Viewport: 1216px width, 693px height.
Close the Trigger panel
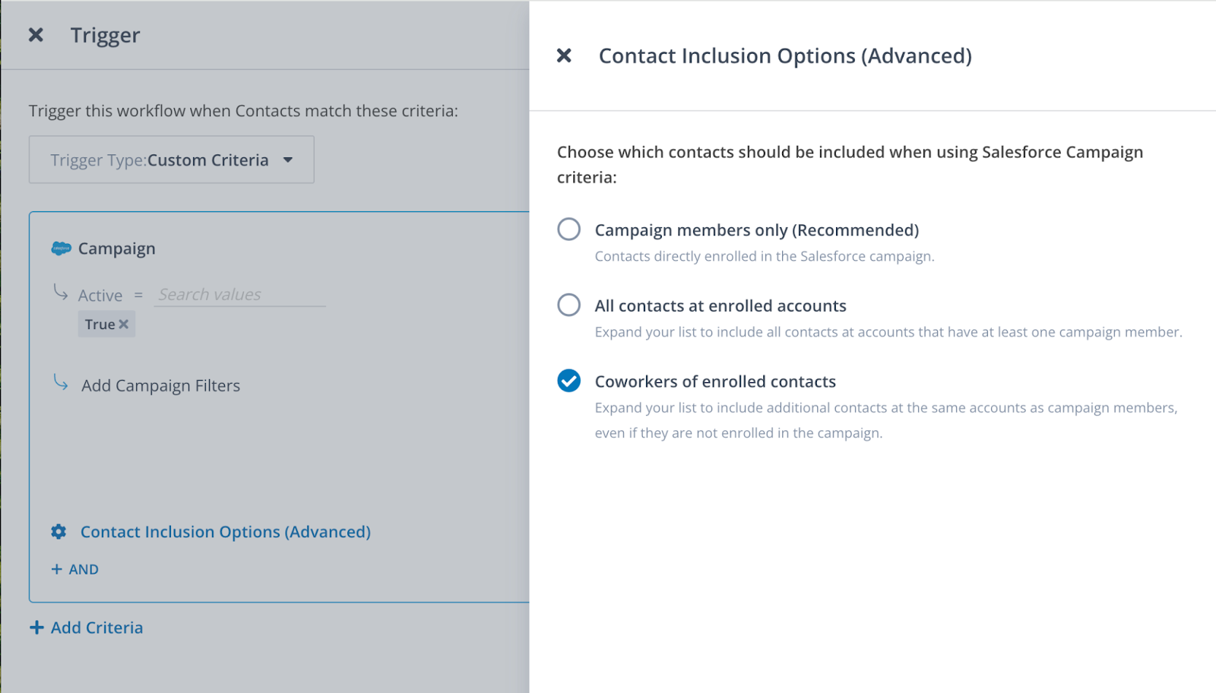36,35
